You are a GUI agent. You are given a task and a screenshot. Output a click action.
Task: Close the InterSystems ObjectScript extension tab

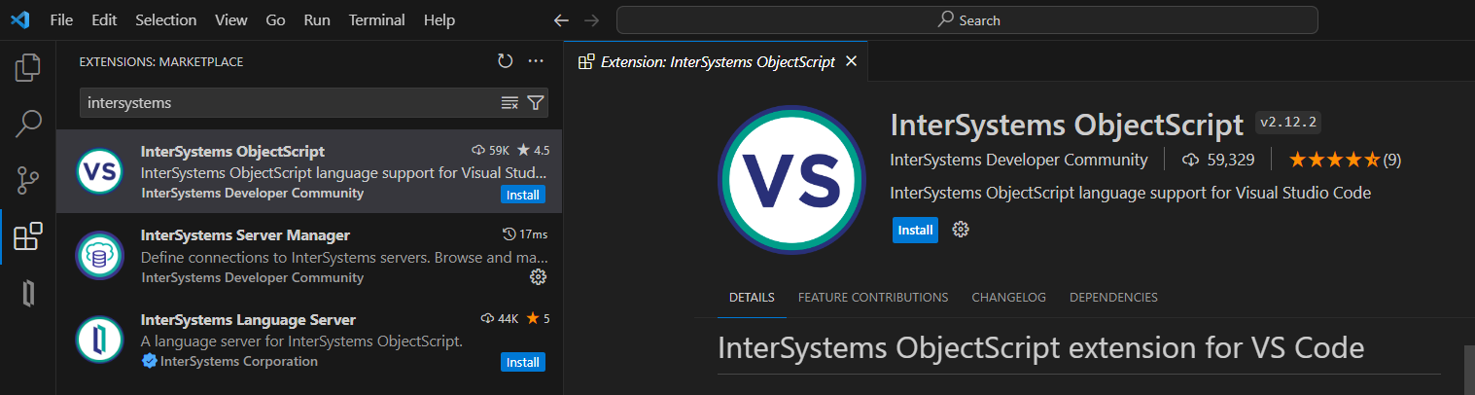coord(851,61)
